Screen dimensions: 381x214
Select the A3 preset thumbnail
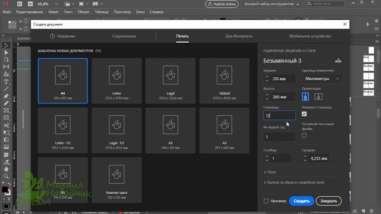pyautogui.click(x=224, y=131)
